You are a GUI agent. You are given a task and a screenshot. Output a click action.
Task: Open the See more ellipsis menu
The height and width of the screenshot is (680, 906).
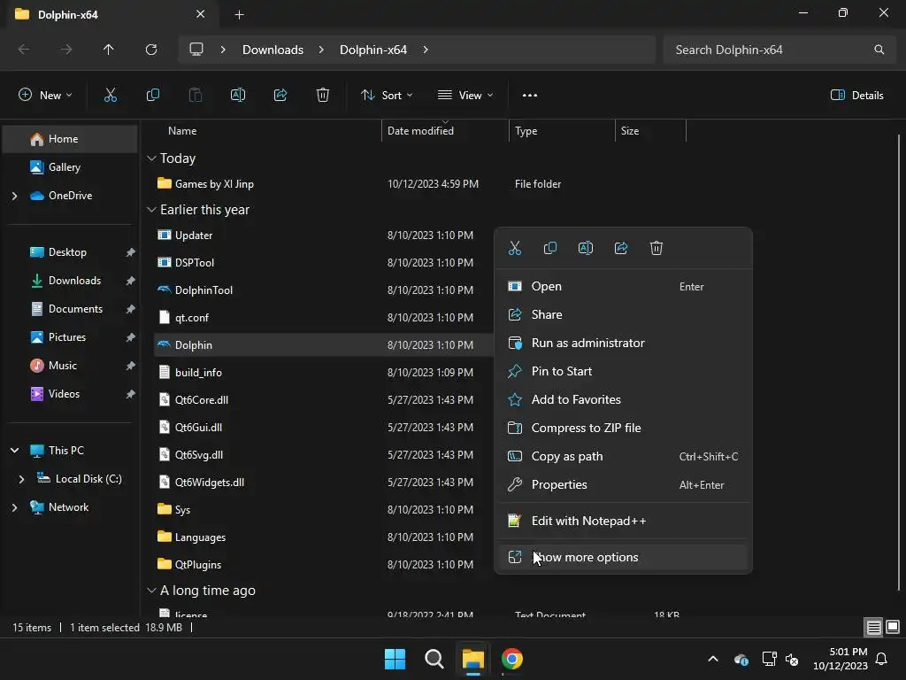(530, 96)
